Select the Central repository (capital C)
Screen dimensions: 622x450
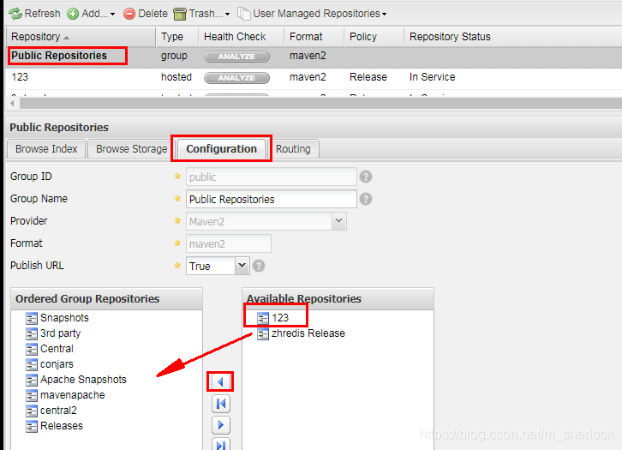click(57, 349)
